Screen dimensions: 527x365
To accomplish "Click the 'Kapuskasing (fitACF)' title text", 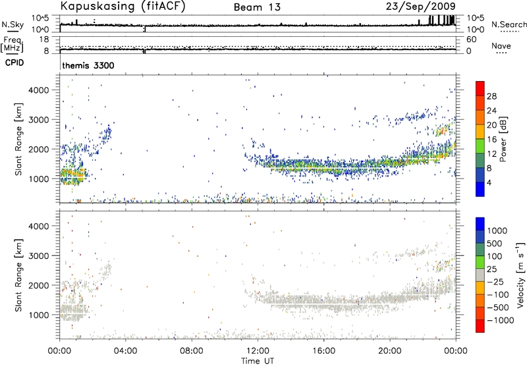I will pos(123,6).
